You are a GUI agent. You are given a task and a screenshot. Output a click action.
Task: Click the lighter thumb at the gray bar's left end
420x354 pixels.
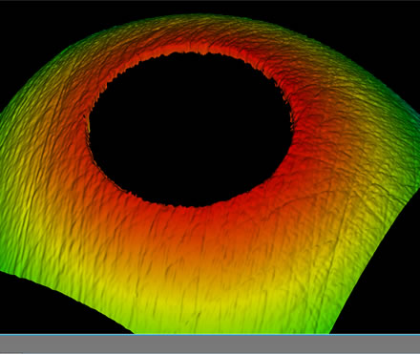11,353
